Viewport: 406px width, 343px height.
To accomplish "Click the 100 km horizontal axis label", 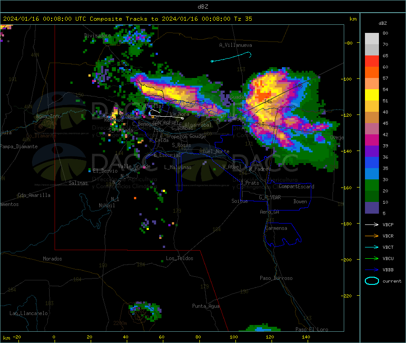I will 234,337.
